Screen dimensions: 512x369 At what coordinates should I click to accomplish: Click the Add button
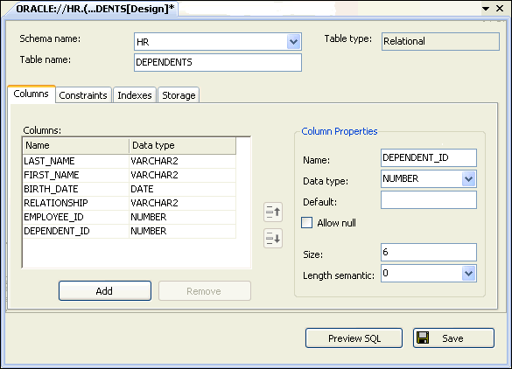(x=105, y=290)
